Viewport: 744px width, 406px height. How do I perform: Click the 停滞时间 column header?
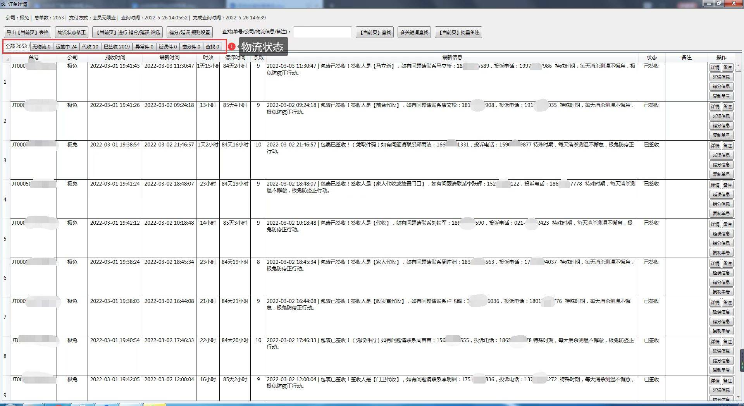[235, 57]
